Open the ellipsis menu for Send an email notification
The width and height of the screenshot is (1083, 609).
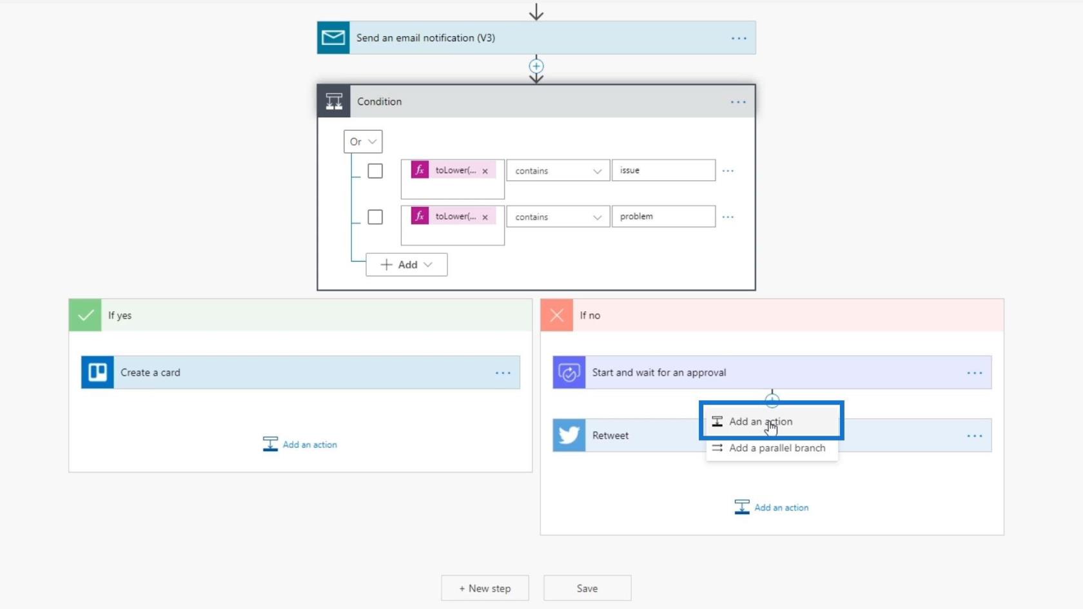click(739, 38)
